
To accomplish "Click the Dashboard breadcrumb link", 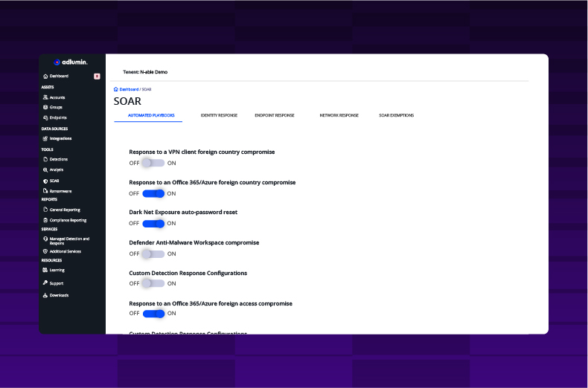I will [x=127, y=89].
